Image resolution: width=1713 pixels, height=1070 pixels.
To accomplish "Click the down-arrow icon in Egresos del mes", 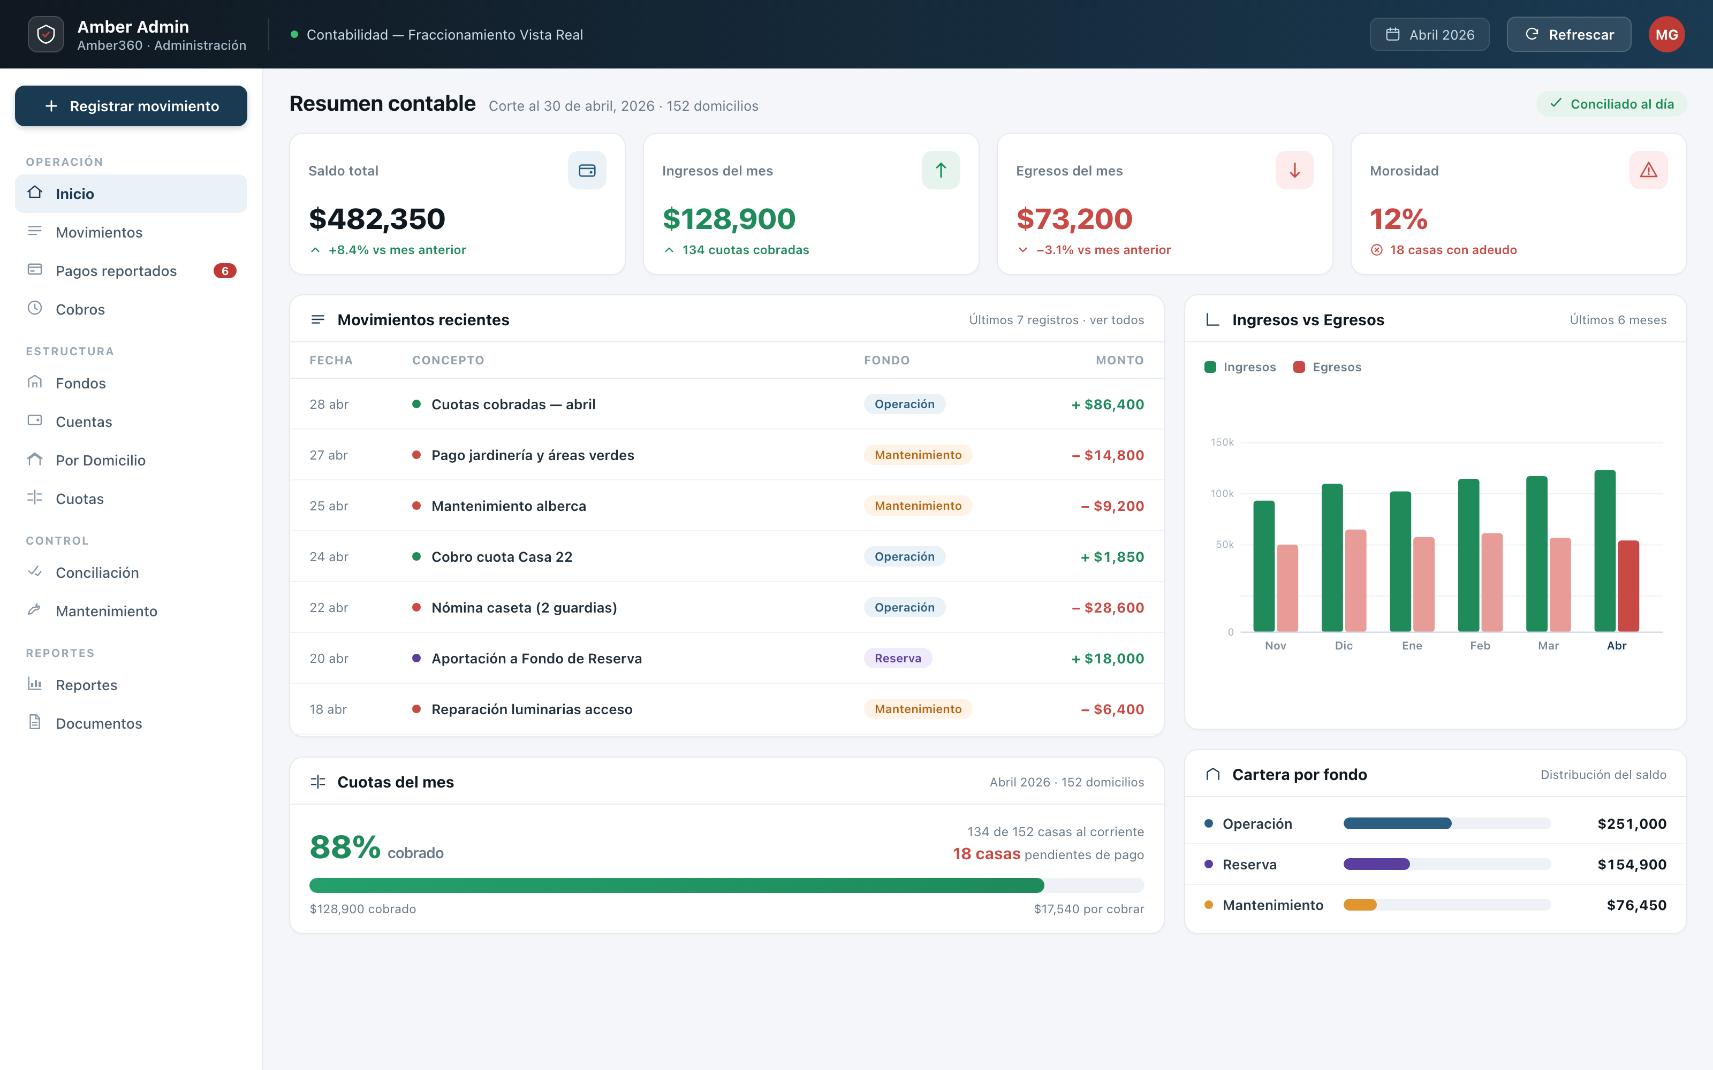I will [x=1295, y=171].
